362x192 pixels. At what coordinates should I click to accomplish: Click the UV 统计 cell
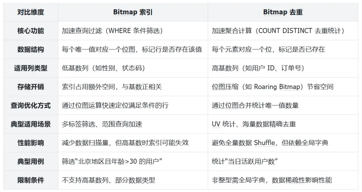254,124
